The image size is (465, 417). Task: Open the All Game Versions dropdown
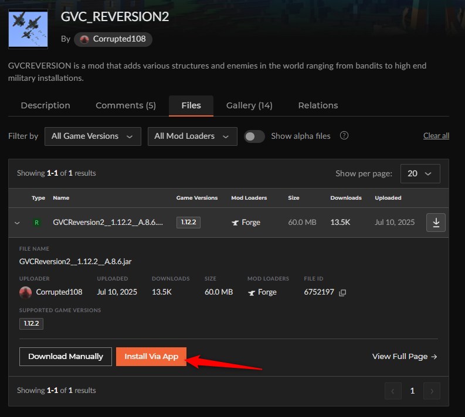93,136
